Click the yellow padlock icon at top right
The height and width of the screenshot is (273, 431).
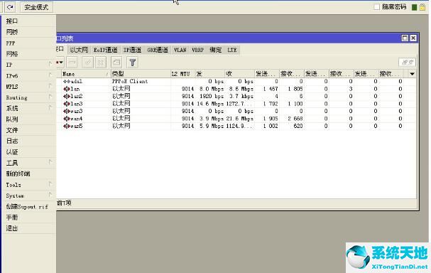tap(422, 7)
